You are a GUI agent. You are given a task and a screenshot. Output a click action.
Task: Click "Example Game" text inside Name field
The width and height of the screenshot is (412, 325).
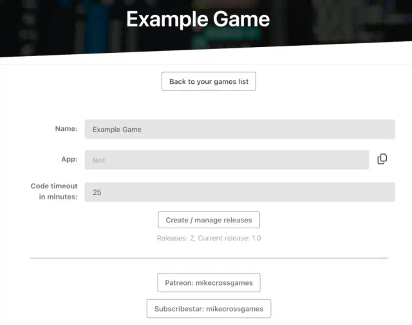[x=117, y=130]
